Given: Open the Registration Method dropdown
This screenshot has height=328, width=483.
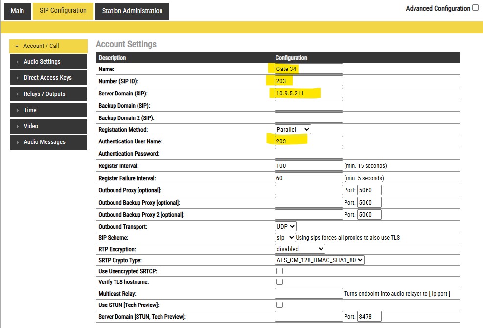Looking at the screenshot, I should 293,129.
